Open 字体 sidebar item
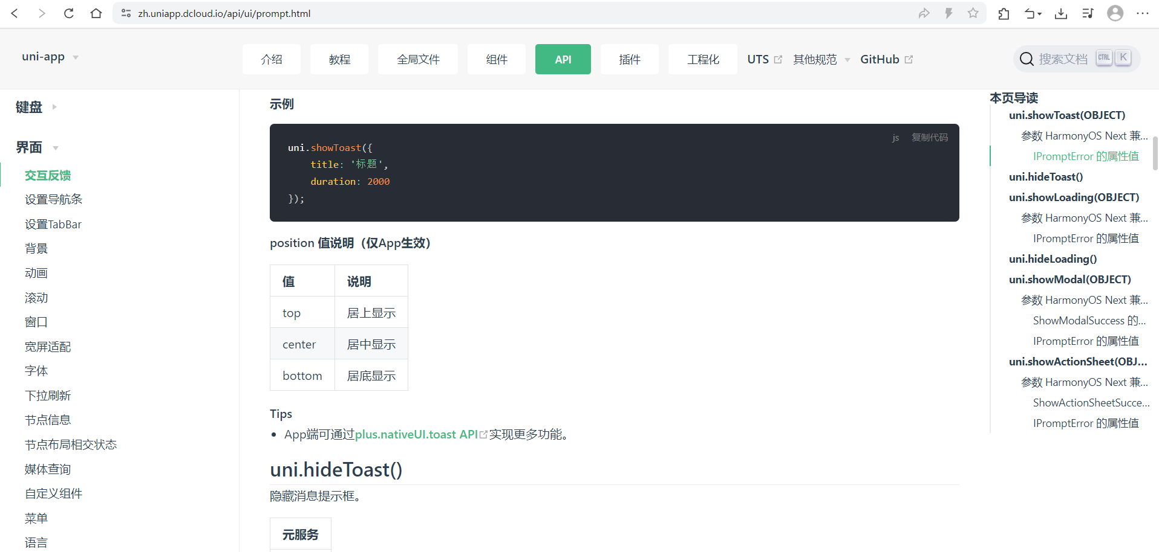The width and height of the screenshot is (1159, 552). pos(36,371)
